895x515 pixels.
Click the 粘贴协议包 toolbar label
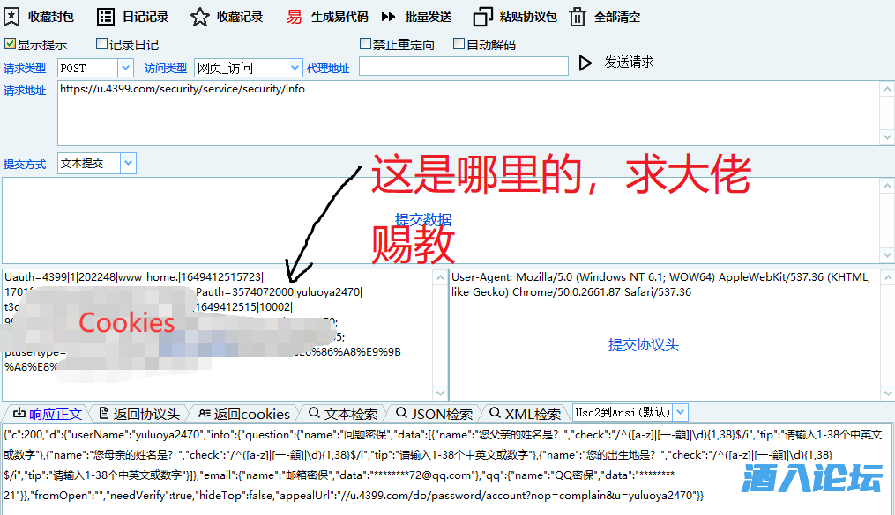point(528,17)
